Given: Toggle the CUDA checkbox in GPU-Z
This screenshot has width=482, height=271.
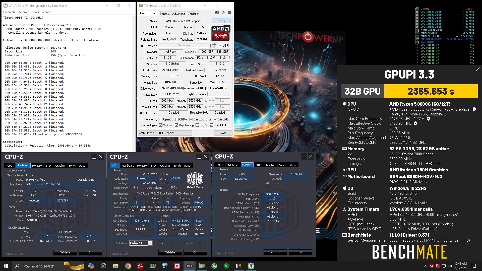Looking at the screenshot, I should pos(177,119).
